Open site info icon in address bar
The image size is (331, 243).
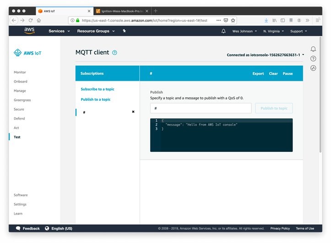point(72,20)
